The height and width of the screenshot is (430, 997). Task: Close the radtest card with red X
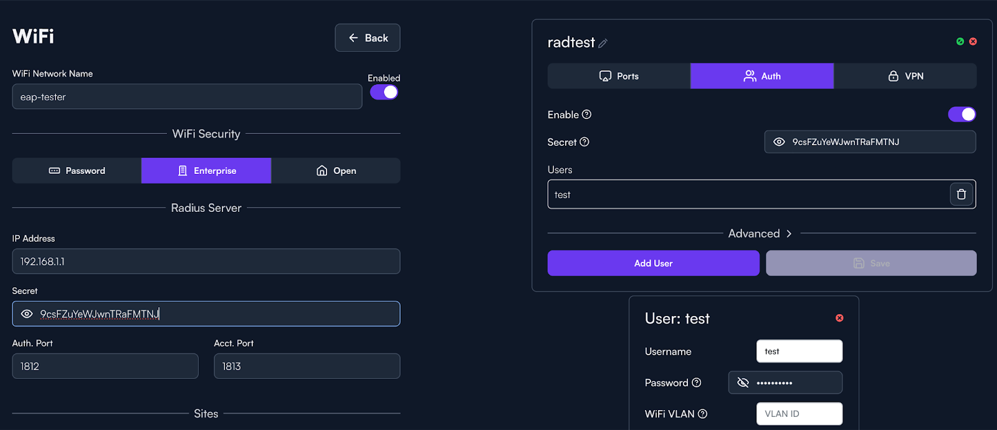tap(973, 42)
